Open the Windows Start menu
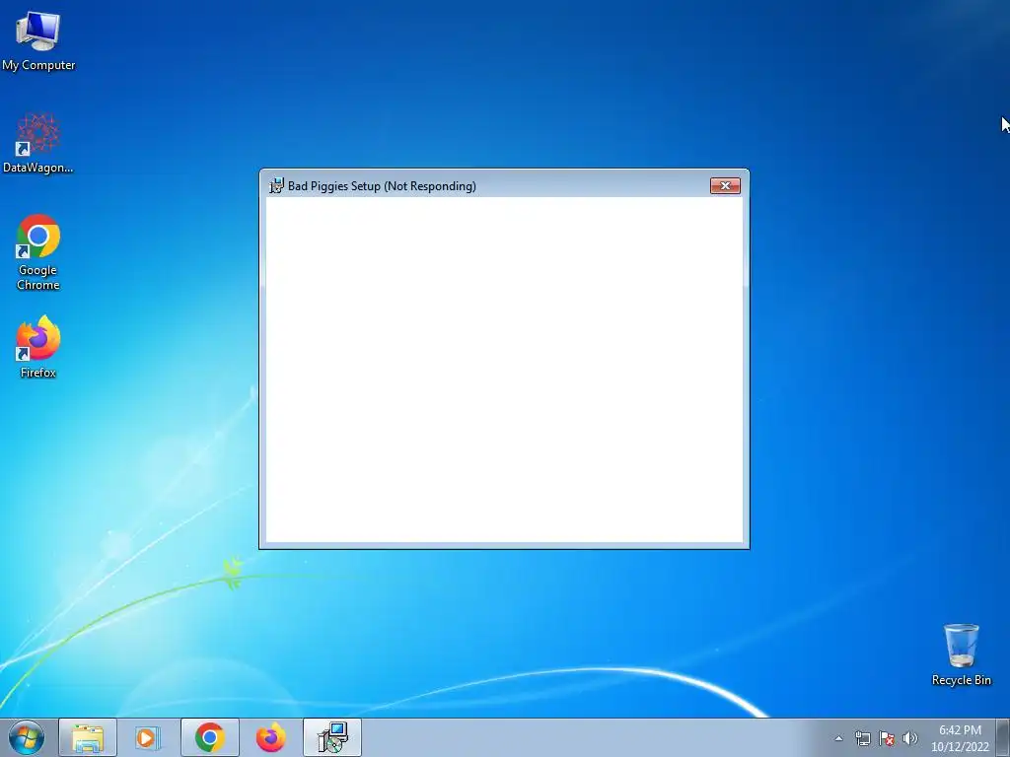This screenshot has height=757, width=1010. click(27, 737)
